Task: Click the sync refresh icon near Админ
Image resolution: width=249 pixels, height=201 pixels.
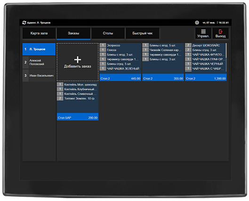Action: pos(24,23)
